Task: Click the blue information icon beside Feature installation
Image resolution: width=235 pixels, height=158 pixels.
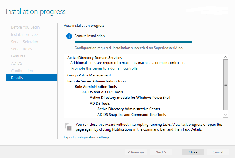Action: [69, 36]
